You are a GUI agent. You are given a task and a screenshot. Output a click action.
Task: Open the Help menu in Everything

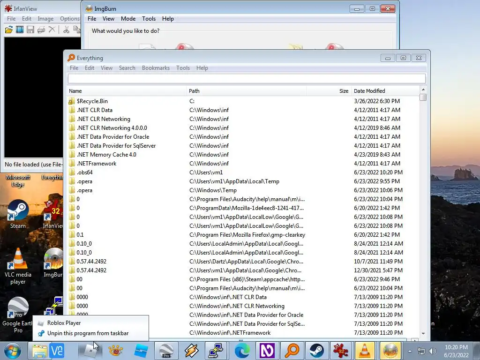pos(202,68)
